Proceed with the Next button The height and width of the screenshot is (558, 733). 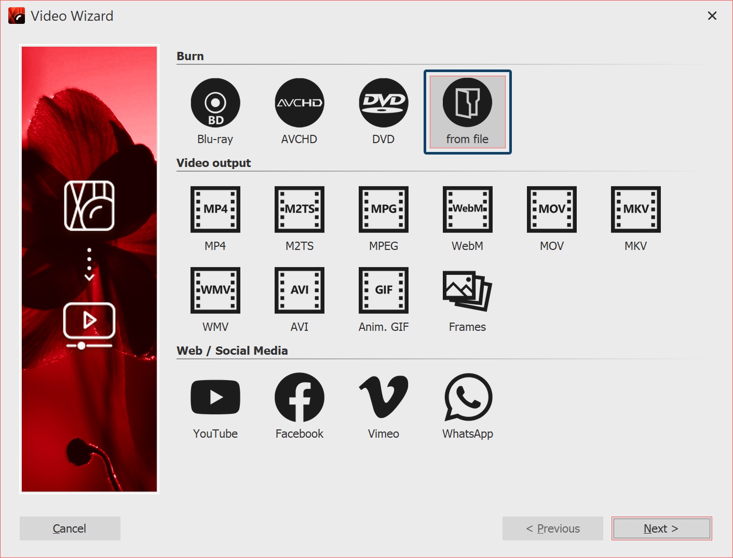[x=661, y=528]
